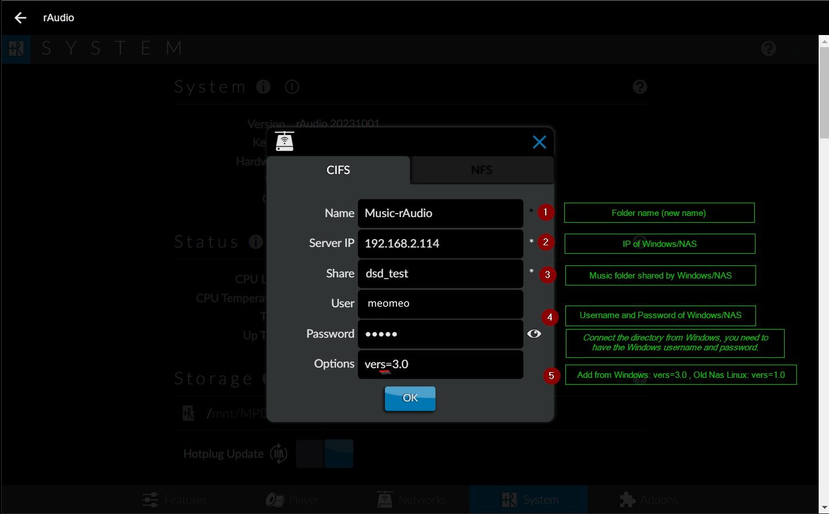The image size is (829, 514).
Task: Click the info icon beside the Status heading
Action: 256,242
